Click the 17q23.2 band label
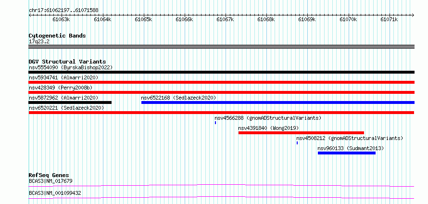 (39, 42)
